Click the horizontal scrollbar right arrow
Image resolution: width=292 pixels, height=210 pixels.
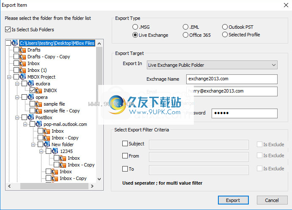click(92, 186)
